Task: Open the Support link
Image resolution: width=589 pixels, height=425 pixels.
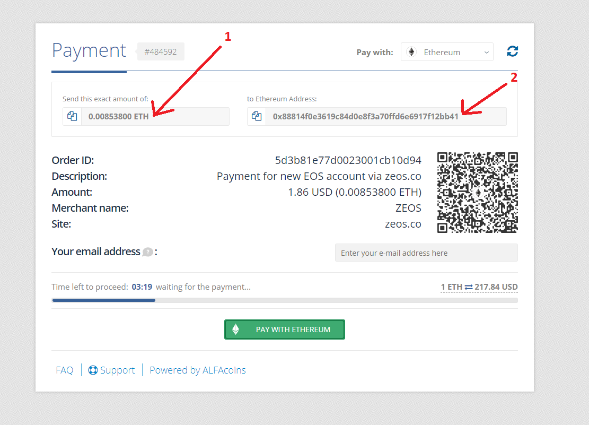Action: [x=111, y=370]
